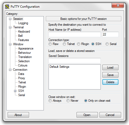Viewport: 129px width, 125px height.
Task: Click the PuTTY icon in title bar
Action: [7, 7]
